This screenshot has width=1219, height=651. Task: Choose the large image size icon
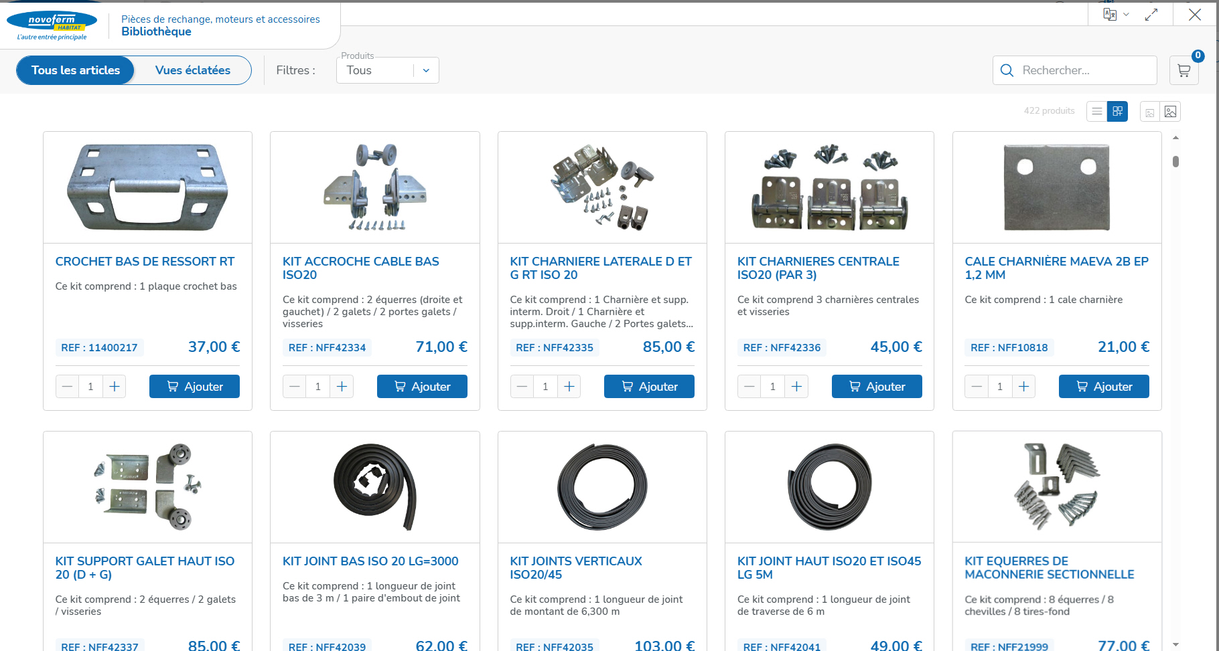pos(1170,112)
